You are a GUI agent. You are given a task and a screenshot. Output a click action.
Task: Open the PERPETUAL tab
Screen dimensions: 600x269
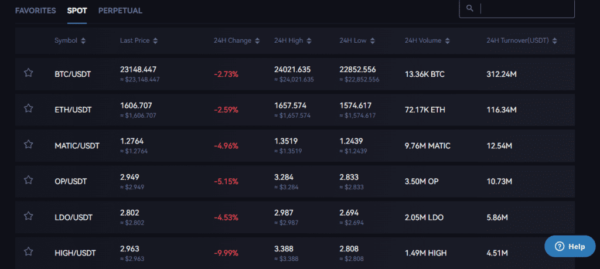[x=120, y=11]
